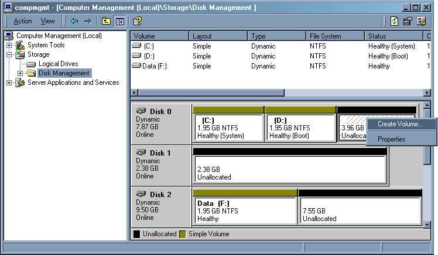Viewport: 438px width, 255px height.
Task: Choose Properties from the context menu
Action: click(x=401, y=139)
